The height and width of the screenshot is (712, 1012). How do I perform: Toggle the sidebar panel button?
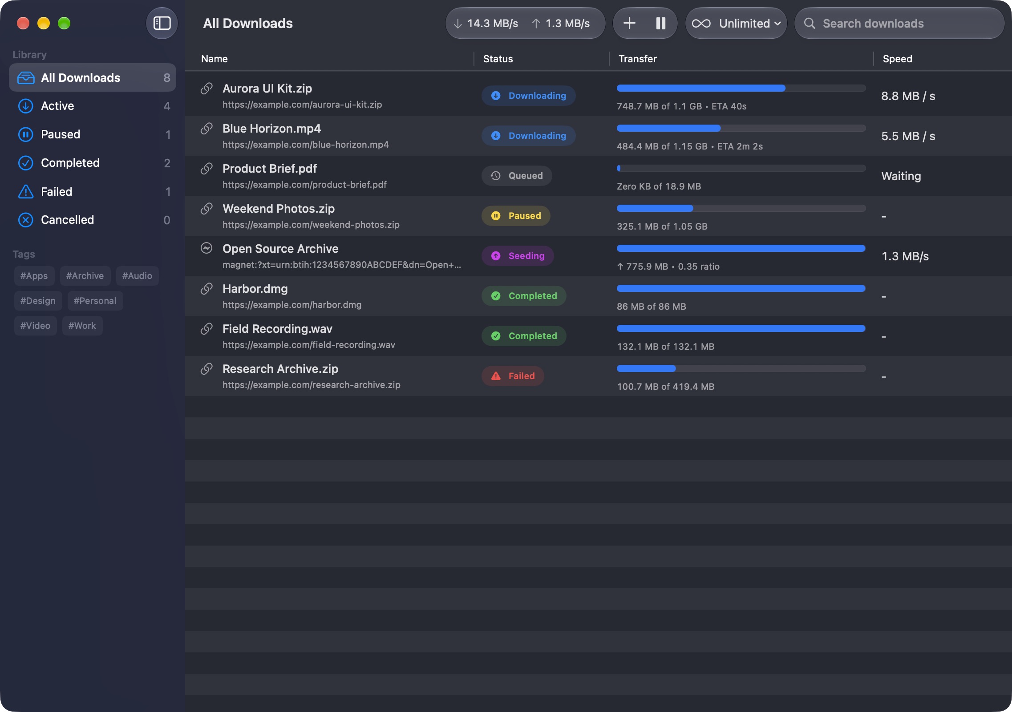[162, 23]
